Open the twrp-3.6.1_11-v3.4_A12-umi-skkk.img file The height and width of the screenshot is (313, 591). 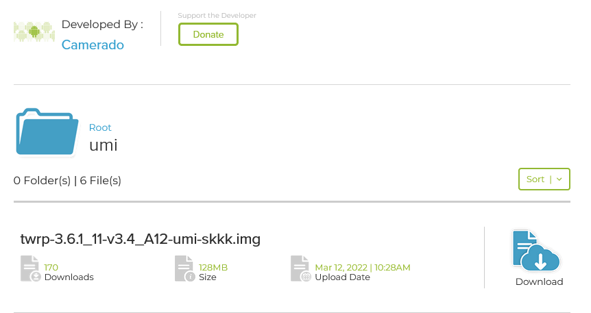pos(141,239)
